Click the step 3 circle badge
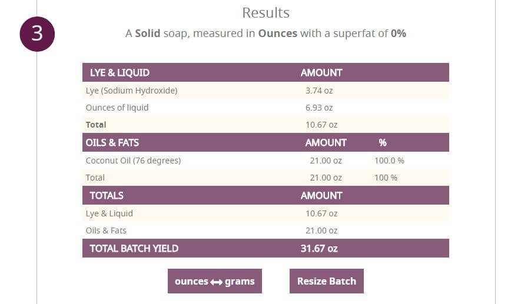This screenshot has height=304, width=531. 37,34
